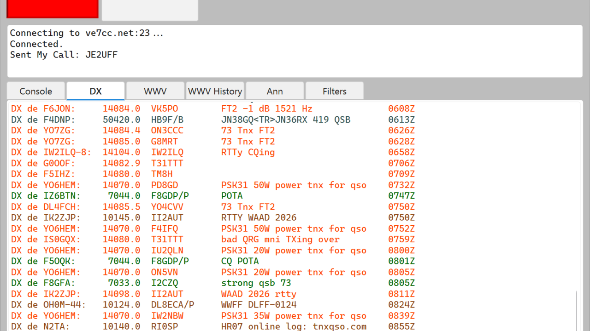Click the TM8H spot from F5IHZ

coord(162,174)
